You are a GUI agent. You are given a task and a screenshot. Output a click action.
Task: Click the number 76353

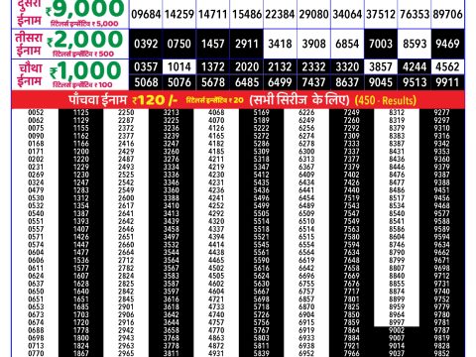pyautogui.click(x=415, y=14)
